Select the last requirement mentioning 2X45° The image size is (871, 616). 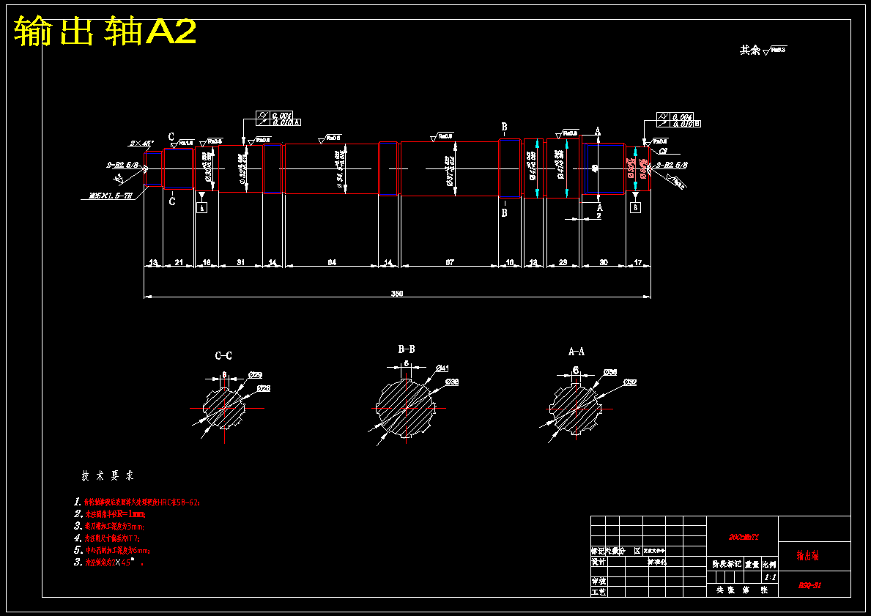tap(109, 562)
